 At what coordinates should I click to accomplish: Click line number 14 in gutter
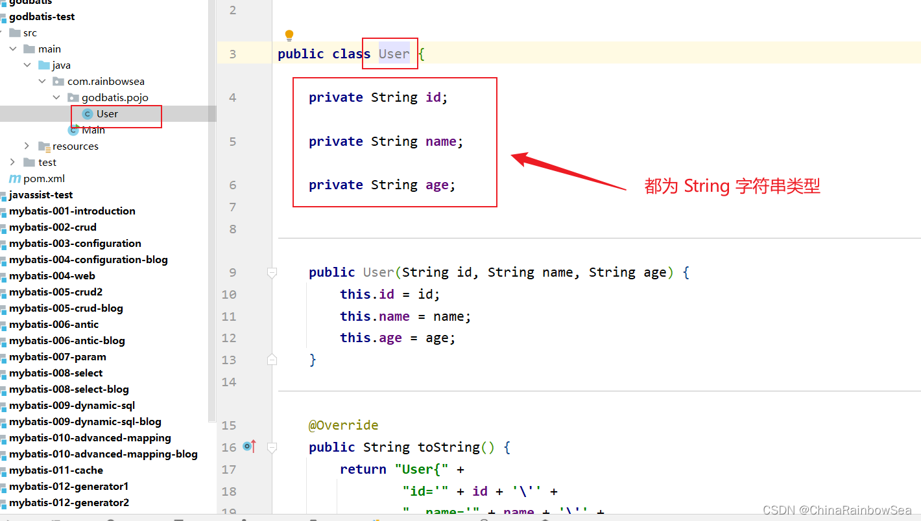tap(229, 382)
